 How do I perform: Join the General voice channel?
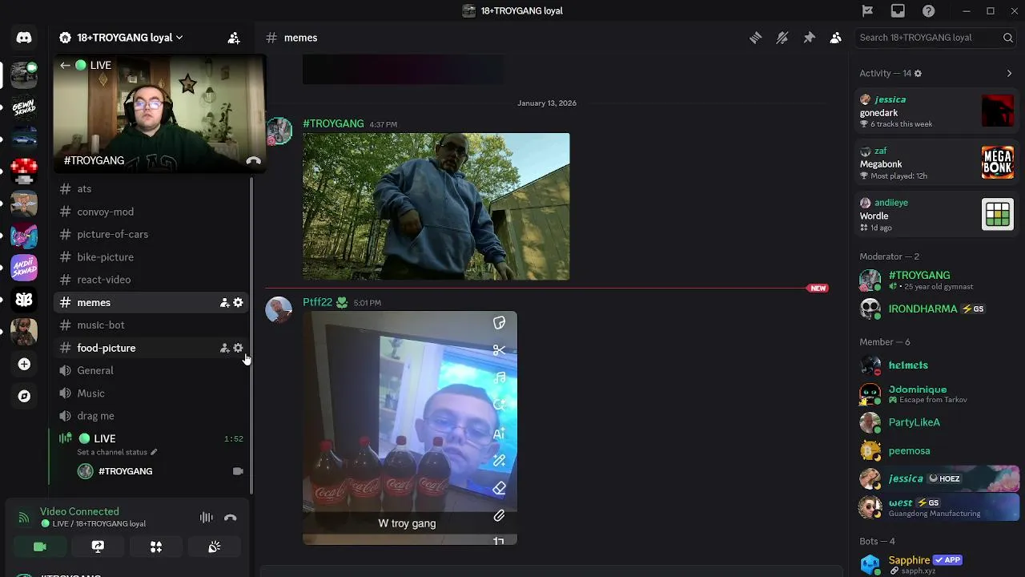[x=152, y=370]
